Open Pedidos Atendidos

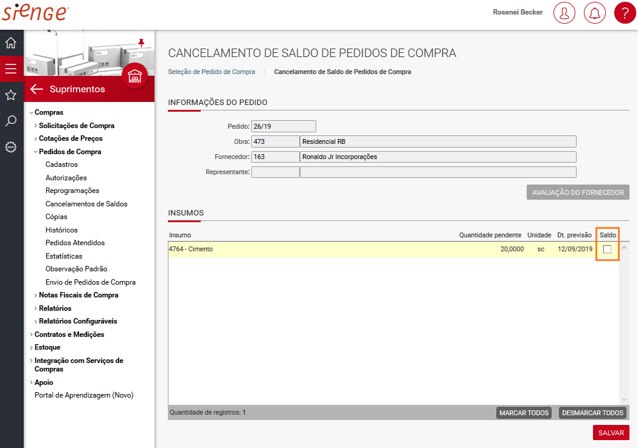[75, 243]
